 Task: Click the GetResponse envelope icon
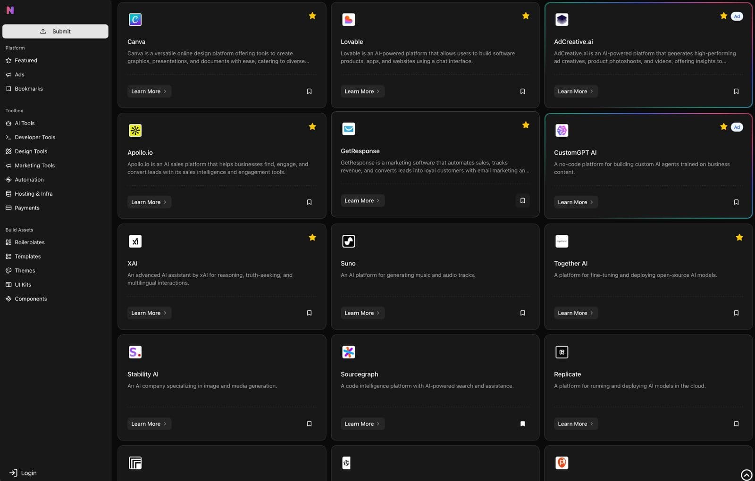[349, 129]
